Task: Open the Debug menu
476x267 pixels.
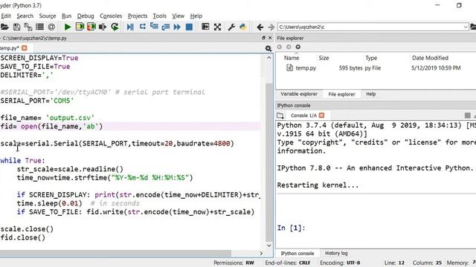Action: pyautogui.click(x=86, y=16)
